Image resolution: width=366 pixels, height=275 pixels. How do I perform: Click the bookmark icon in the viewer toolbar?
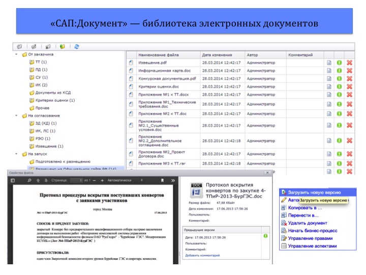pos(162,180)
